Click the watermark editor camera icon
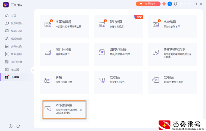 (x=156, y=24)
